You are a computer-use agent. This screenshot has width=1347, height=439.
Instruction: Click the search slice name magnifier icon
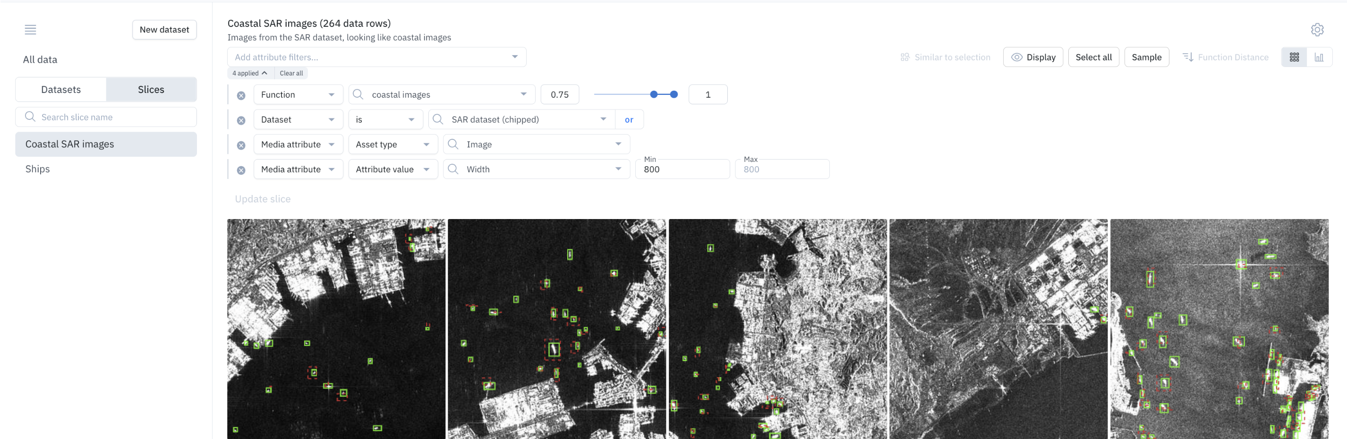click(x=30, y=117)
